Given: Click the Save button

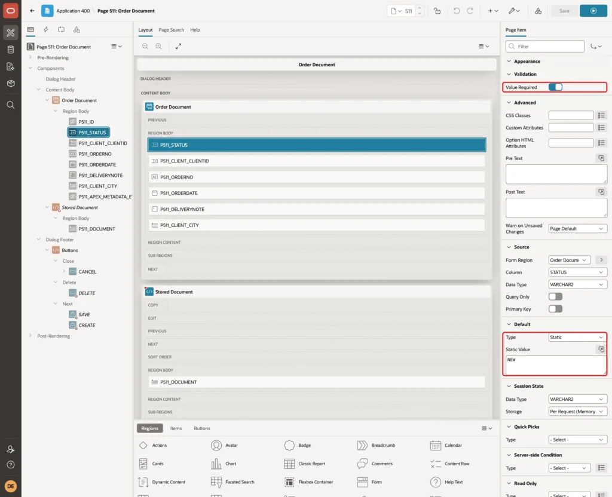Looking at the screenshot, I should (x=564, y=11).
